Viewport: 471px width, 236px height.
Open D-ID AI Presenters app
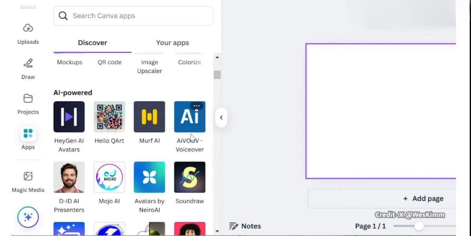69,177
